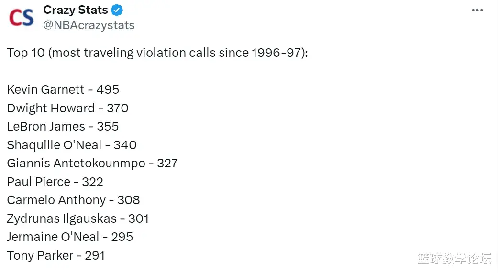Click the LeBron James - 355 entry
The image size is (498, 273).
pos(63,126)
